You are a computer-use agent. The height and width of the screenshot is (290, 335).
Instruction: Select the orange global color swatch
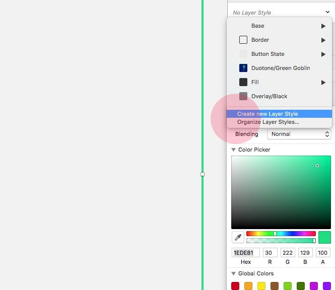[248, 286]
